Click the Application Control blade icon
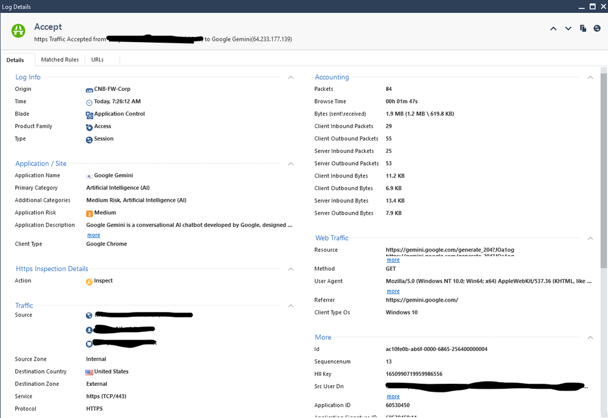The image size is (608, 418). (x=89, y=115)
